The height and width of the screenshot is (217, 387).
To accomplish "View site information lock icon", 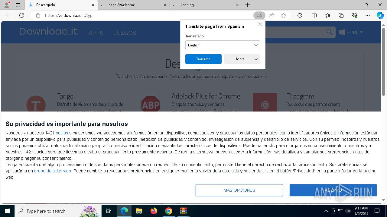I will [38, 15].
